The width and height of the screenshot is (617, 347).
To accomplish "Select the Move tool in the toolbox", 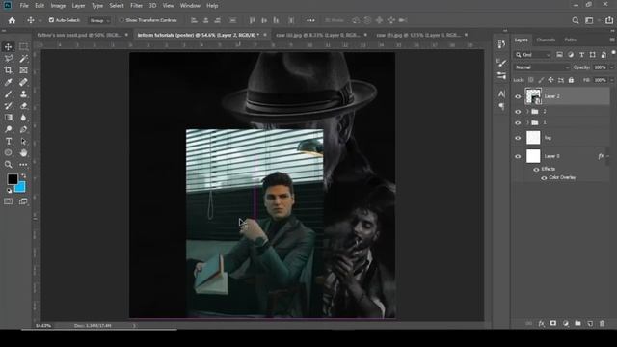I will [9, 47].
